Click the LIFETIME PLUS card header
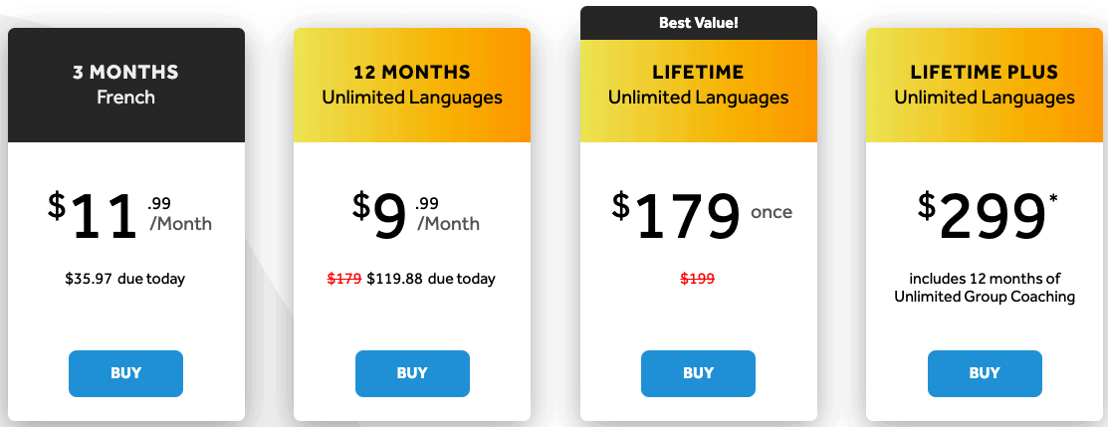 tap(985, 85)
